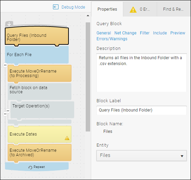
Task: Click the Repeat loop icon
Action: [30, 168]
